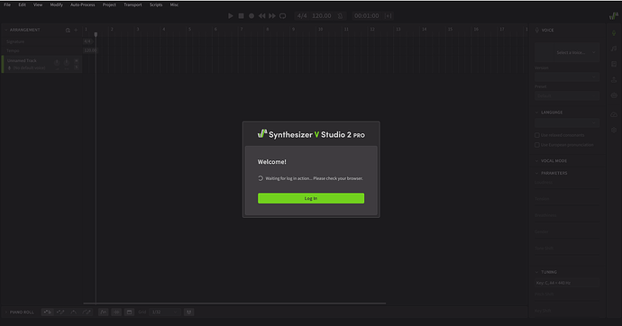Open the Grid 1/32 dropdown
The image size is (622, 326).
(x=165, y=312)
